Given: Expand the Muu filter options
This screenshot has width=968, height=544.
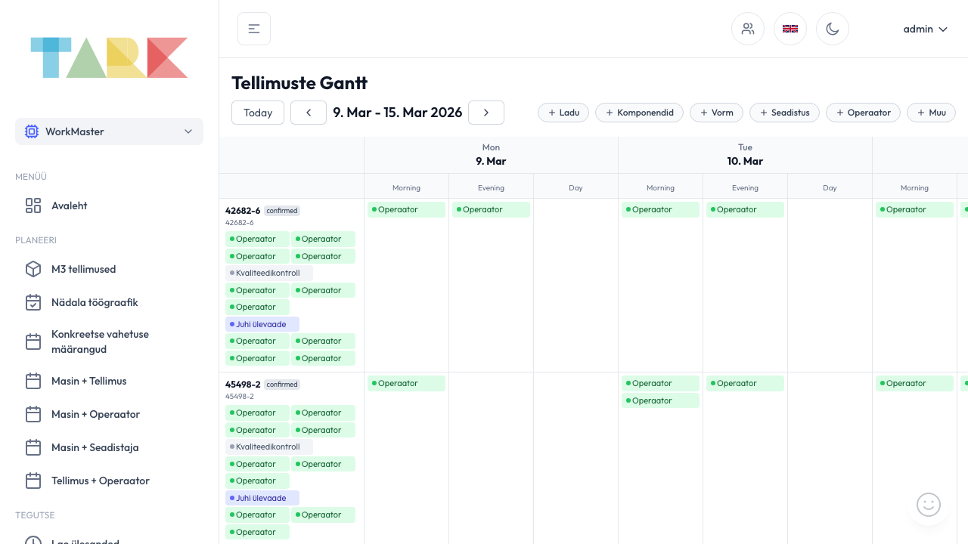Looking at the screenshot, I should [931, 112].
